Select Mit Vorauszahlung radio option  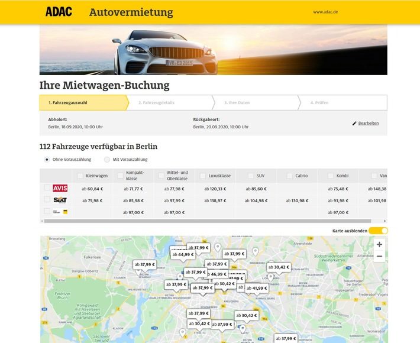tap(107, 160)
